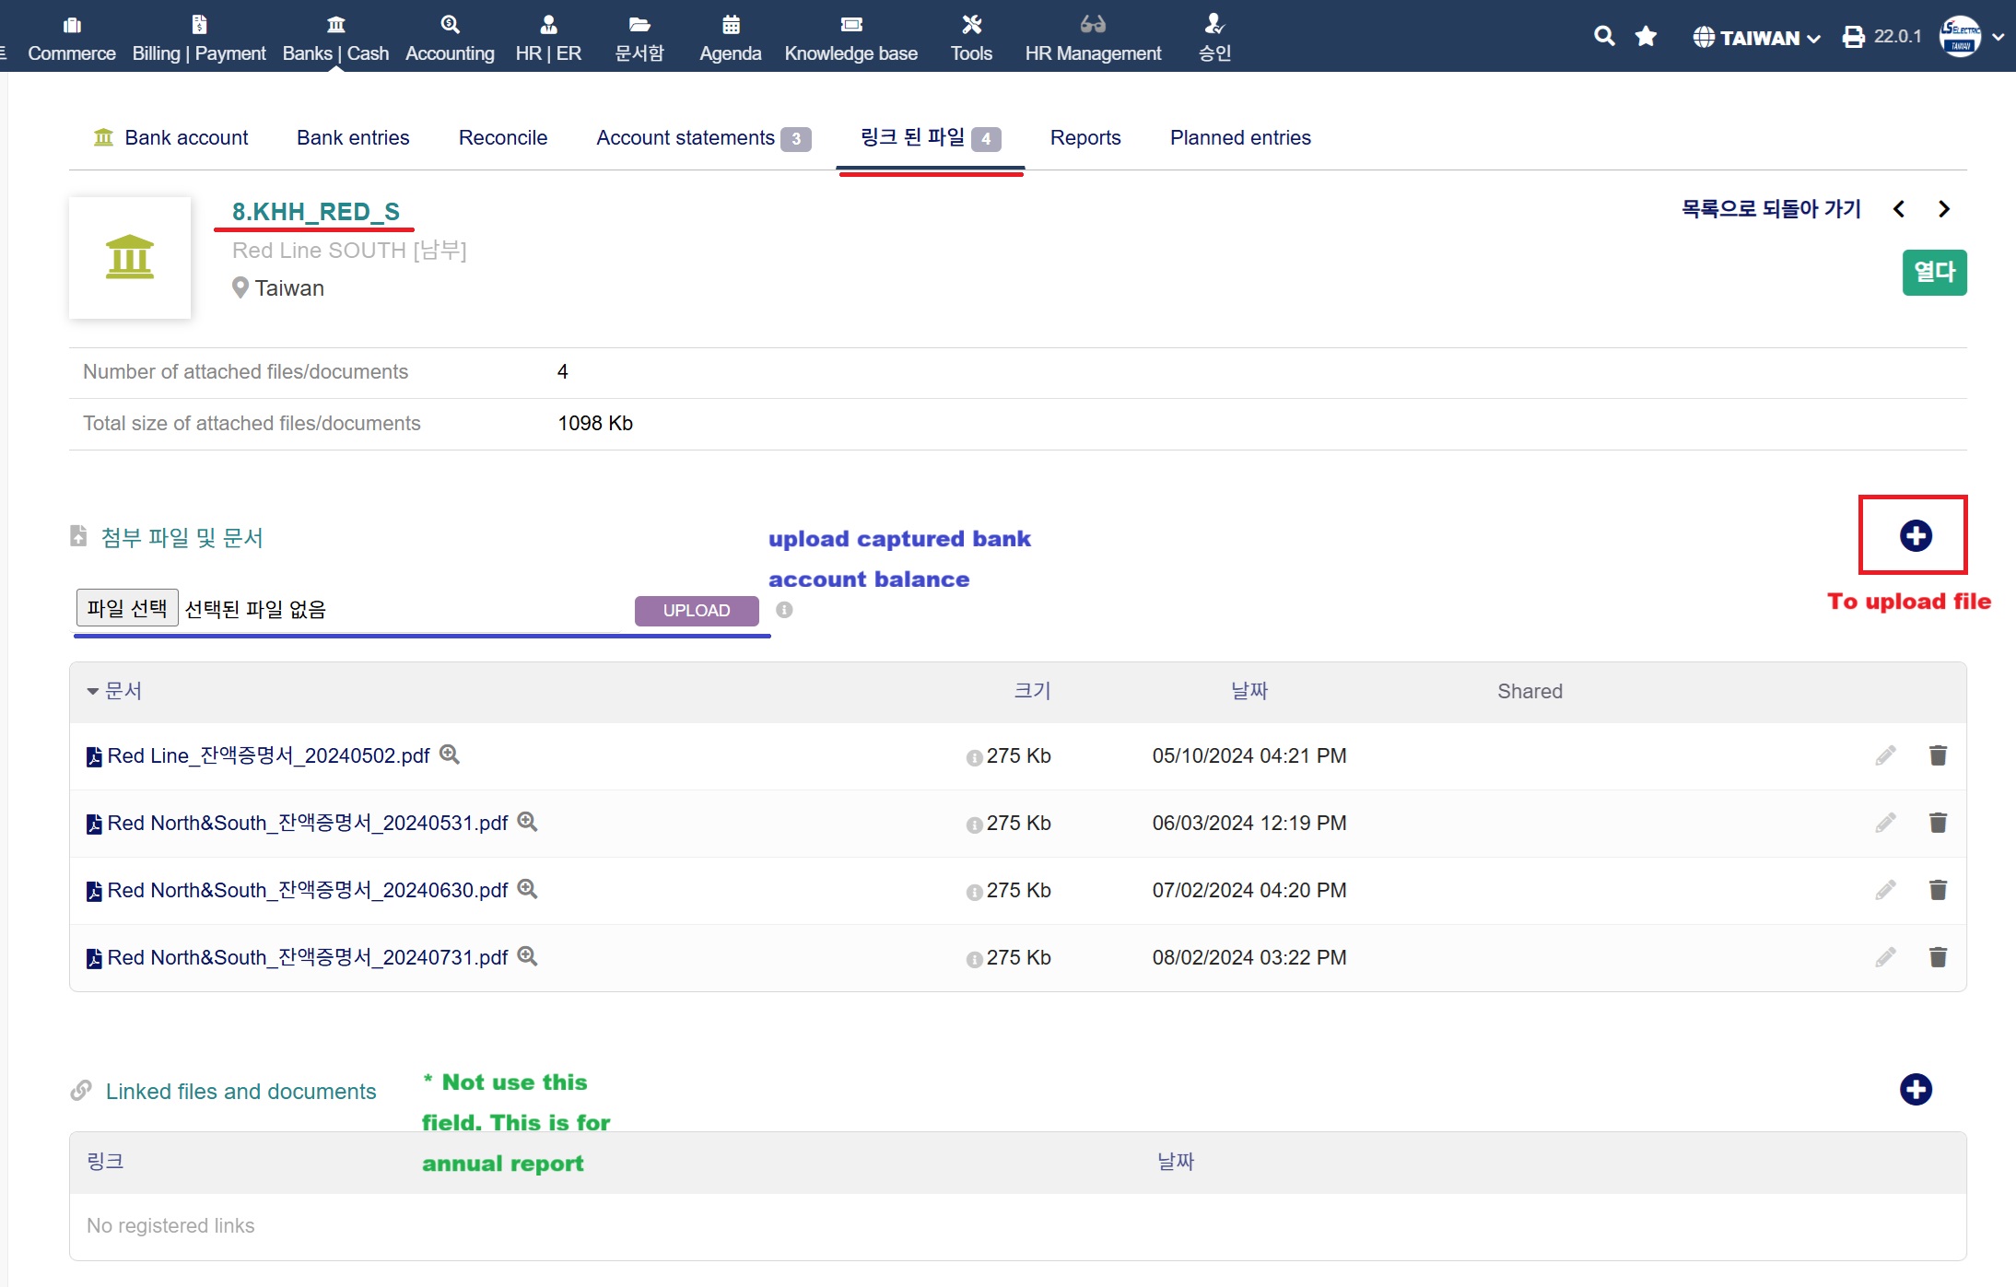Click the bookmarks star icon
This screenshot has height=1287, width=2016.
[1646, 36]
